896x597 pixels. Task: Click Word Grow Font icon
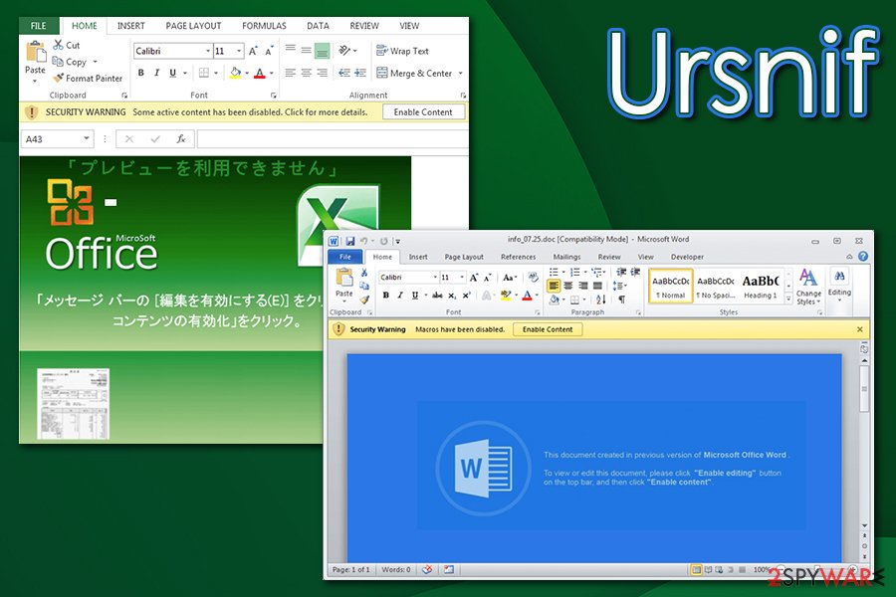coord(474,278)
